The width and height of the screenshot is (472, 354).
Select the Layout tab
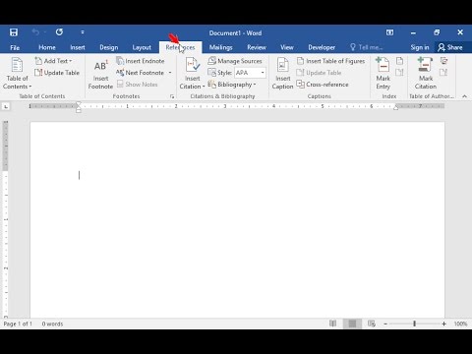click(142, 47)
